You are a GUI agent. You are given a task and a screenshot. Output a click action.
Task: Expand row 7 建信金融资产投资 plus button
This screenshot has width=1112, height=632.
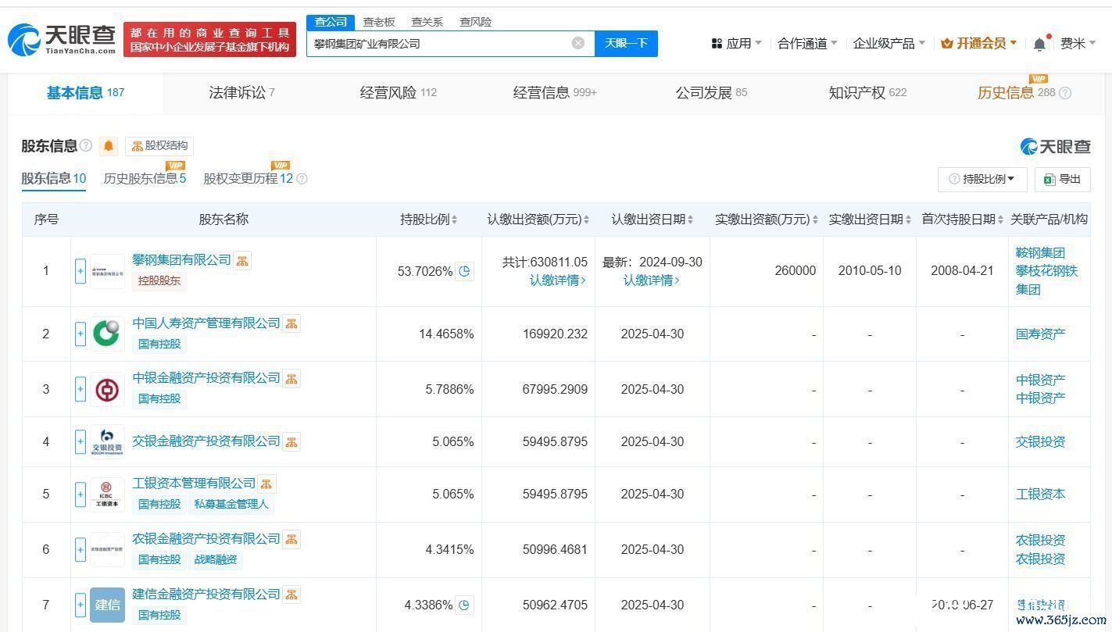click(x=80, y=605)
